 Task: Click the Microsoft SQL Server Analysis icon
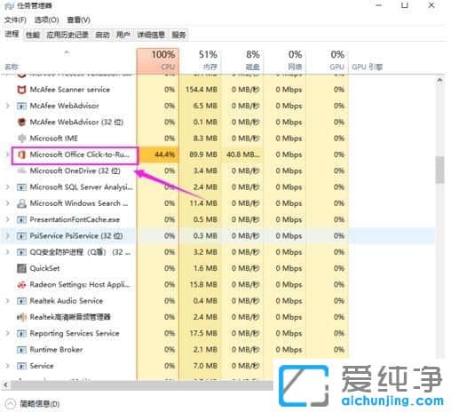pyautogui.click(x=21, y=187)
